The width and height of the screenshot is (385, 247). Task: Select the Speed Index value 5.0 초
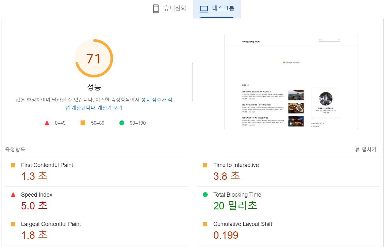(x=34, y=206)
